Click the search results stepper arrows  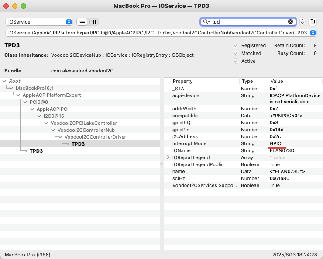point(302,22)
